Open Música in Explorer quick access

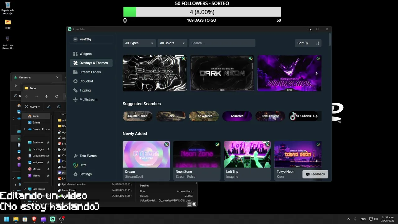(36, 169)
